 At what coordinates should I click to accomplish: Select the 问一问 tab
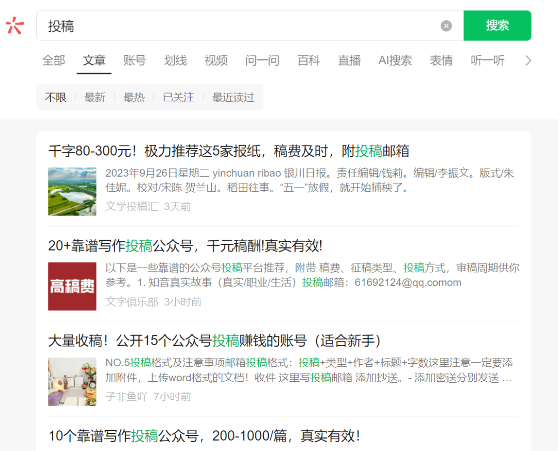262,60
